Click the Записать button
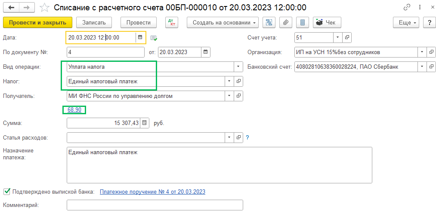436x216 pixels. 94,23
